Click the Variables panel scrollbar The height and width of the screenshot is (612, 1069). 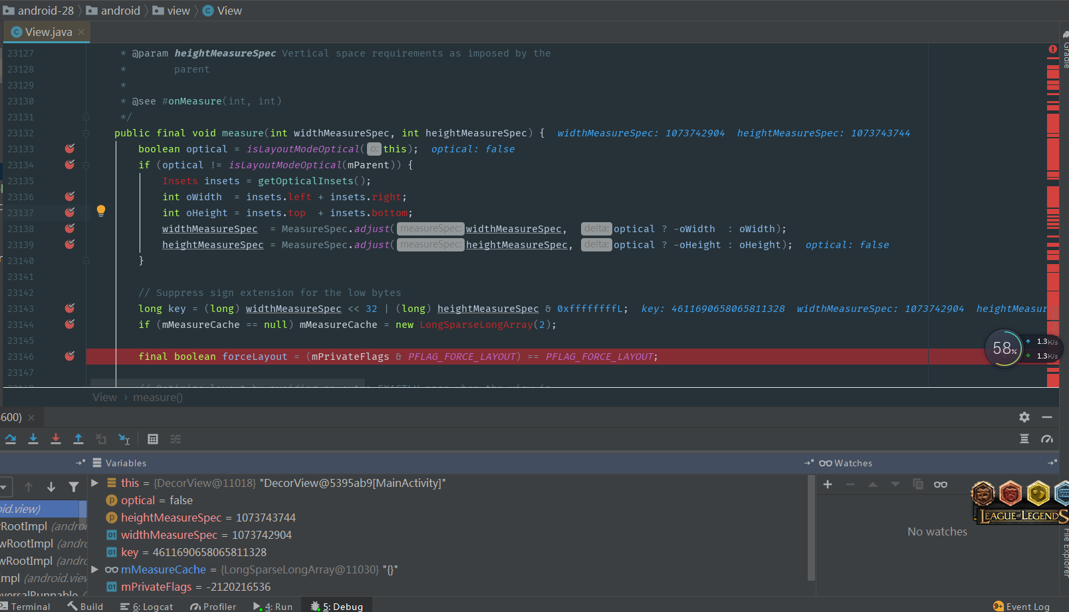click(x=811, y=528)
